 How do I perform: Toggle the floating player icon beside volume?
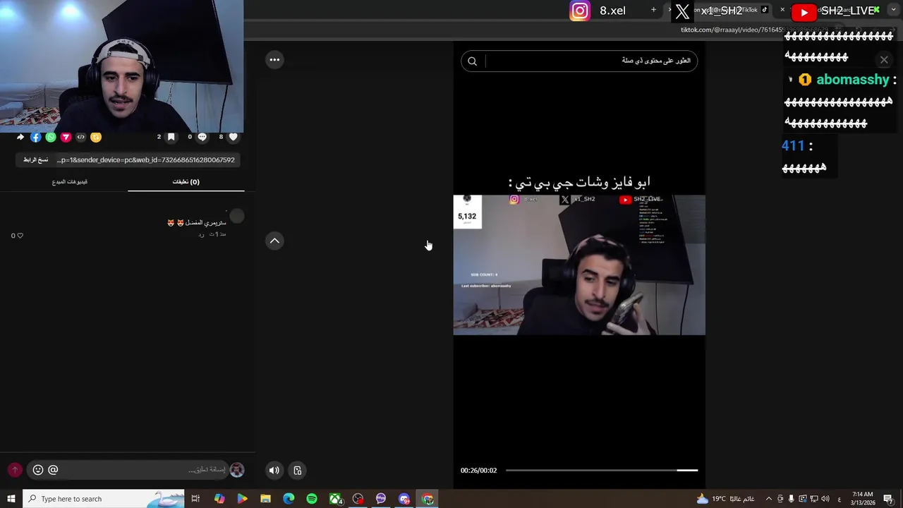pyautogui.click(x=298, y=471)
